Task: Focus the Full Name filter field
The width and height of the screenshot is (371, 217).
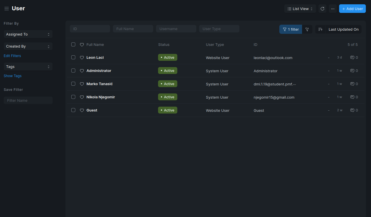Action: (x=133, y=29)
